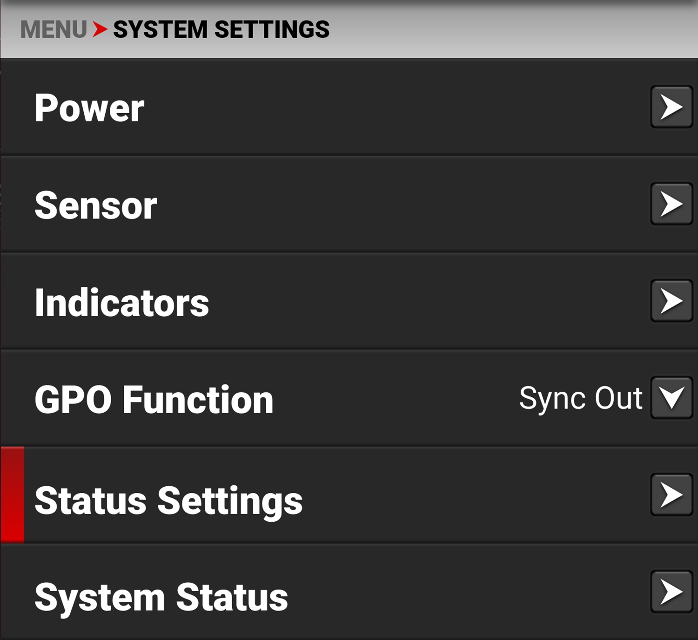Expand the GPO Function dropdown arrow
Screen dimensions: 698x640
click(x=671, y=398)
